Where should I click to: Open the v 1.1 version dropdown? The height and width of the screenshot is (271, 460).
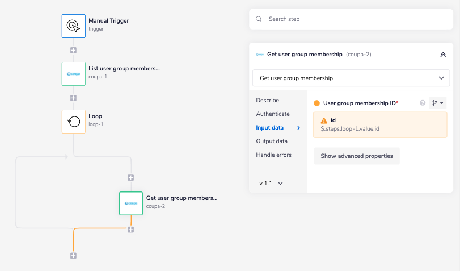(271, 183)
